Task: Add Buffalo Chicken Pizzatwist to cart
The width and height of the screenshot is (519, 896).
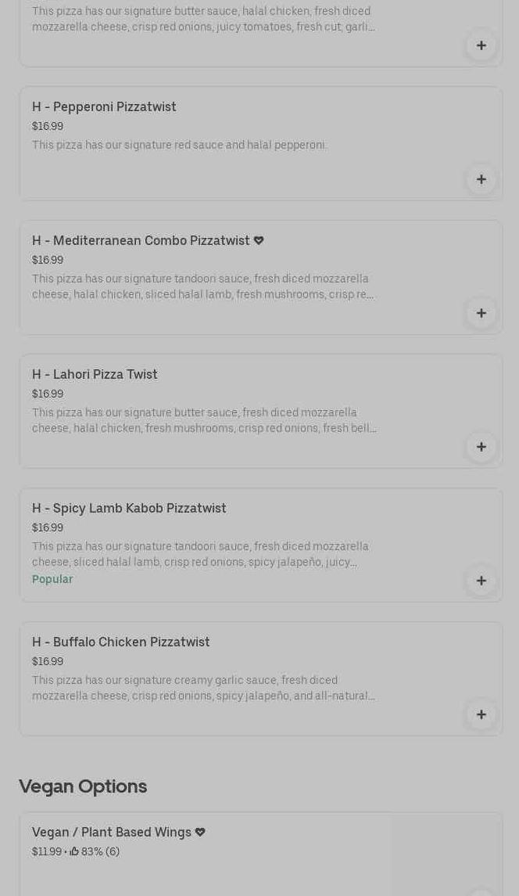Action: click(481, 714)
